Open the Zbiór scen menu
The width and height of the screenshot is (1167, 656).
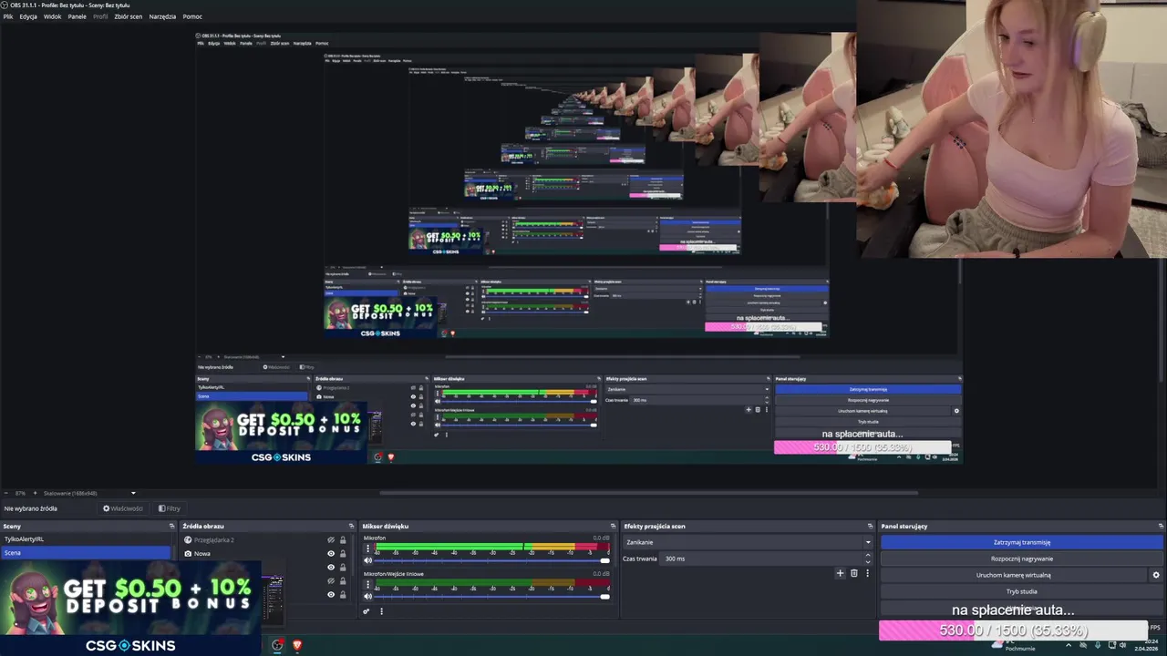[x=129, y=16]
